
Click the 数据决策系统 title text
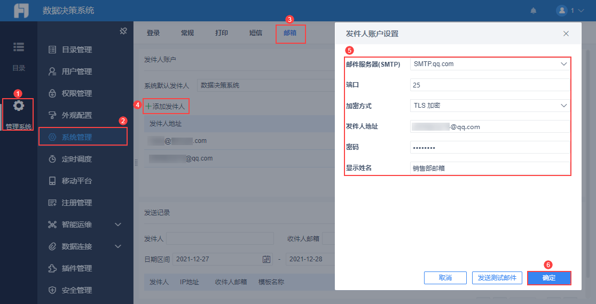(x=68, y=11)
